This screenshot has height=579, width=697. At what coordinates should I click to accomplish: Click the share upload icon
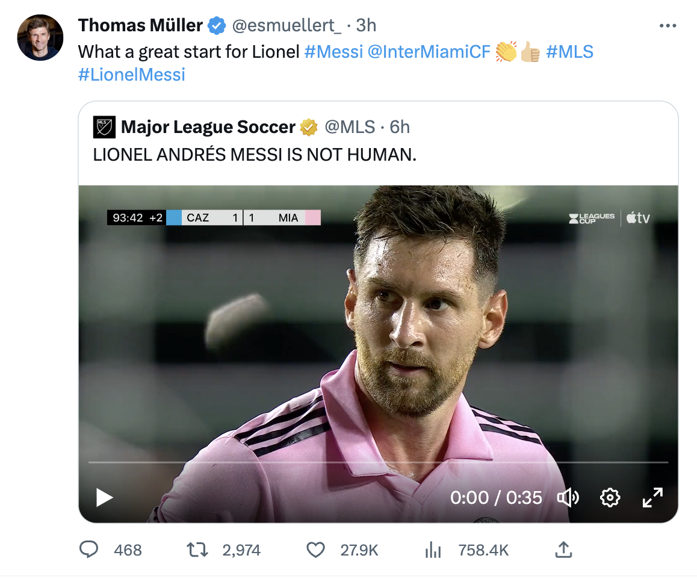tap(563, 550)
